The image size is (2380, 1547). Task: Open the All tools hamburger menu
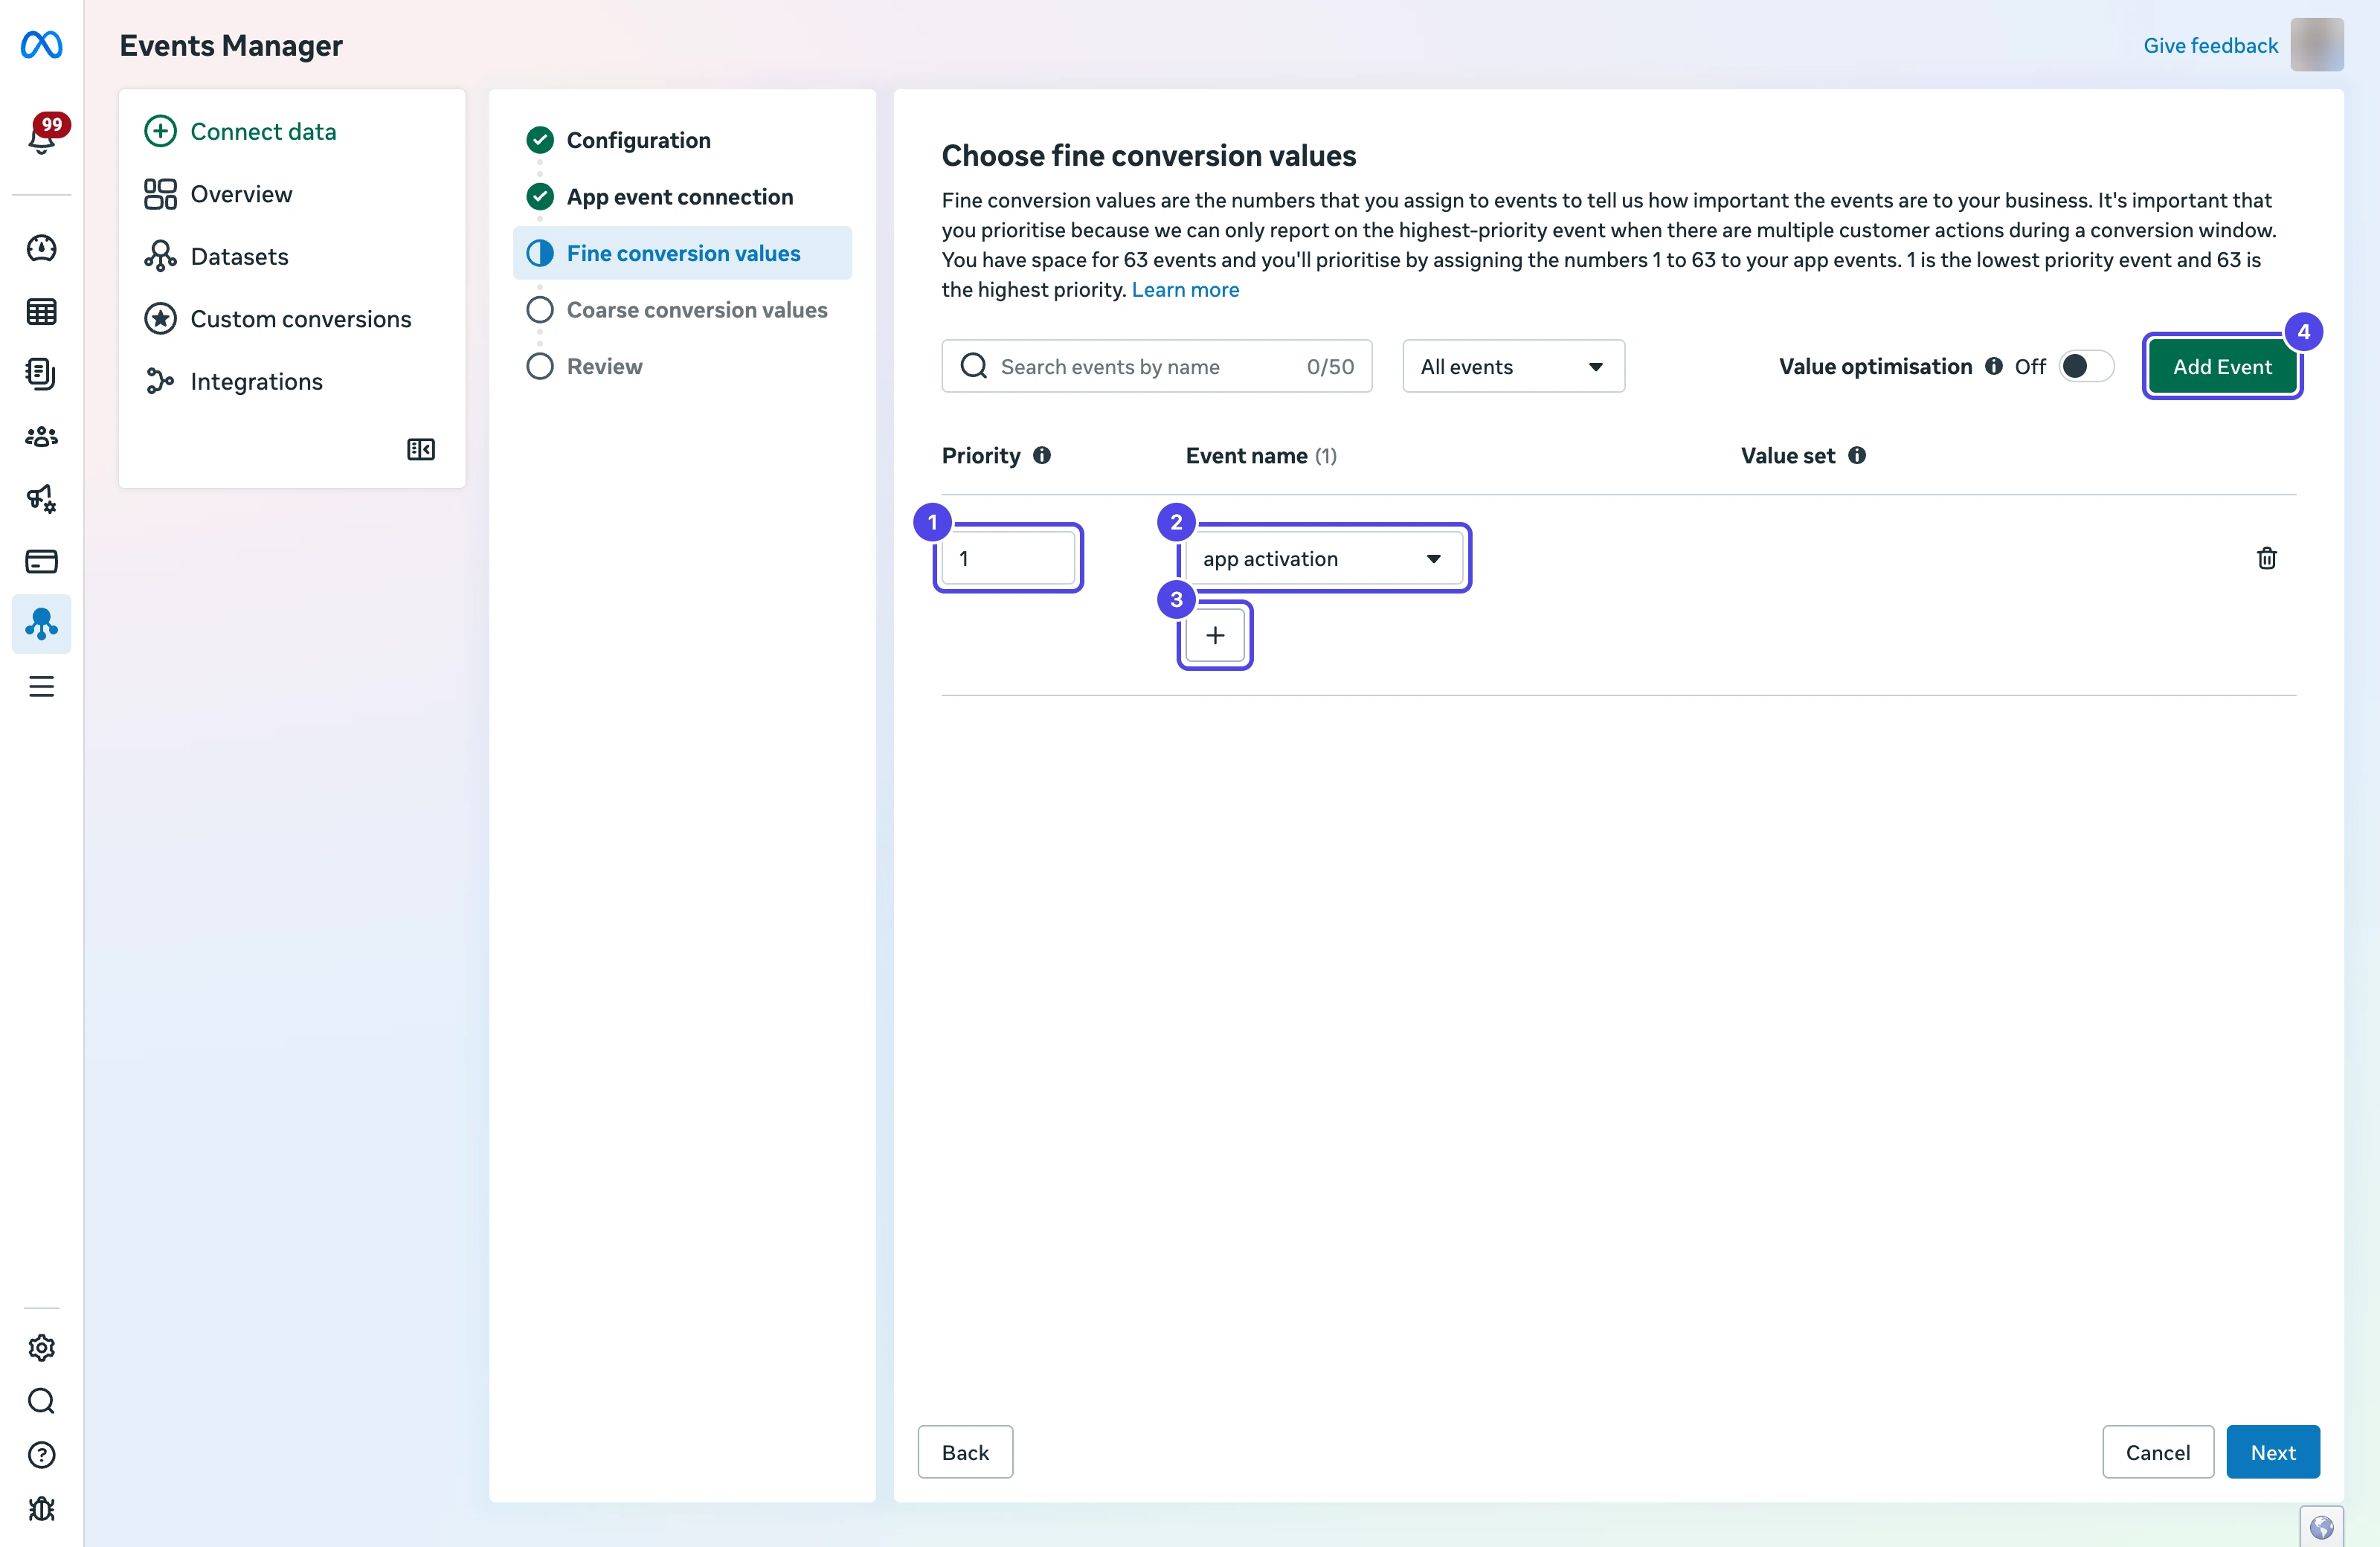tap(41, 686)
